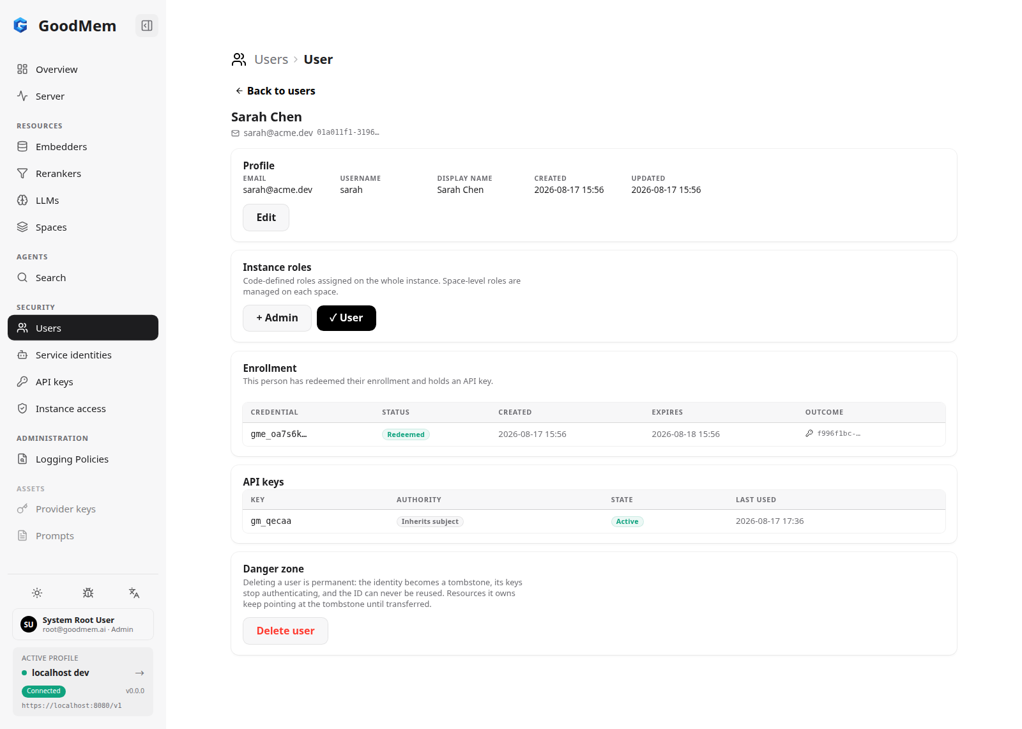The width and height of the screenshot is (1022, 729).
Task: Click the Sarah Chen heading
Action: point(266,117)
